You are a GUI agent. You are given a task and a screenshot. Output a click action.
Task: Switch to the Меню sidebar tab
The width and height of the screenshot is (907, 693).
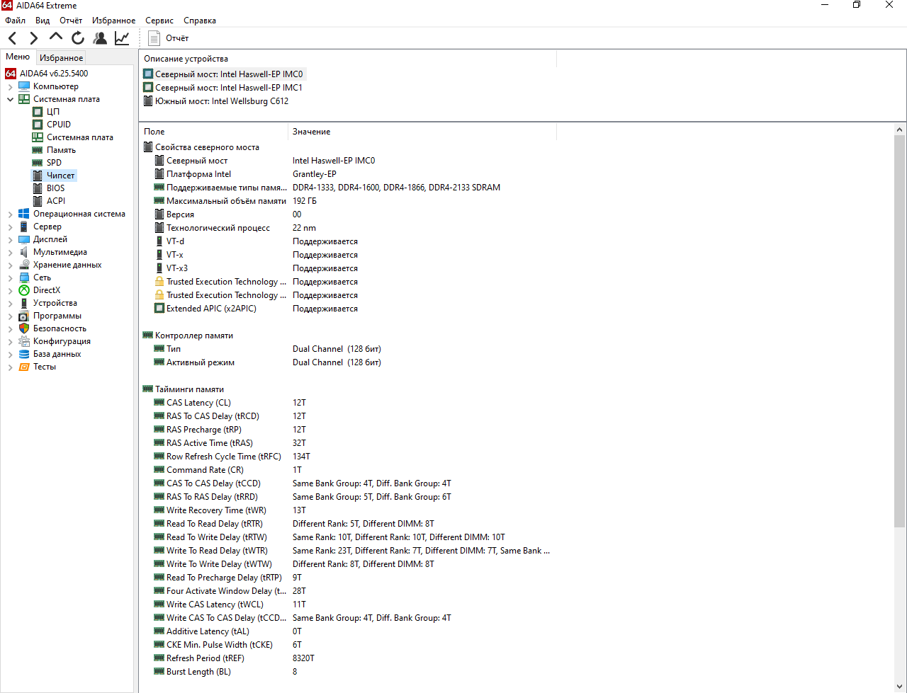pos(18,57)
